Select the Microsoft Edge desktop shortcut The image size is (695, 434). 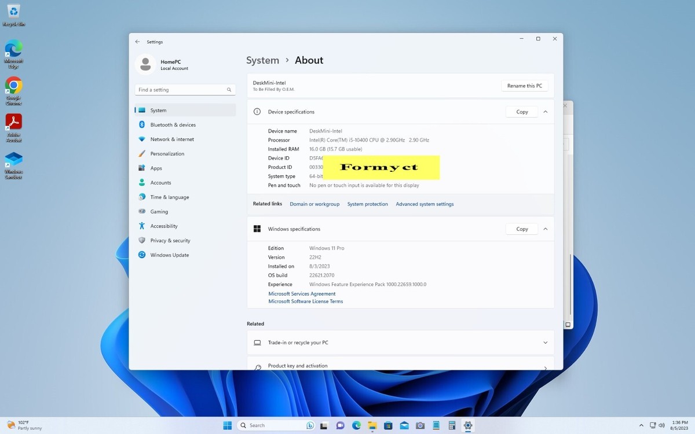13,54
